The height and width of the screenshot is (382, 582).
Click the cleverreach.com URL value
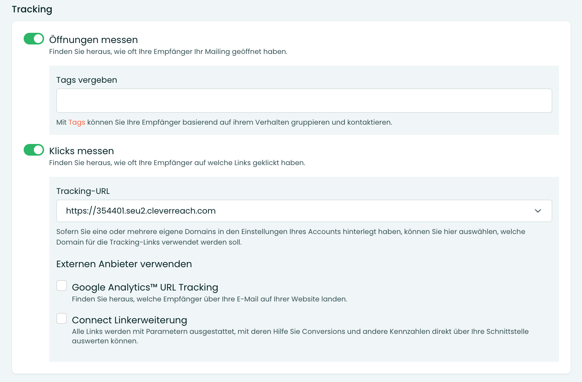141,211
